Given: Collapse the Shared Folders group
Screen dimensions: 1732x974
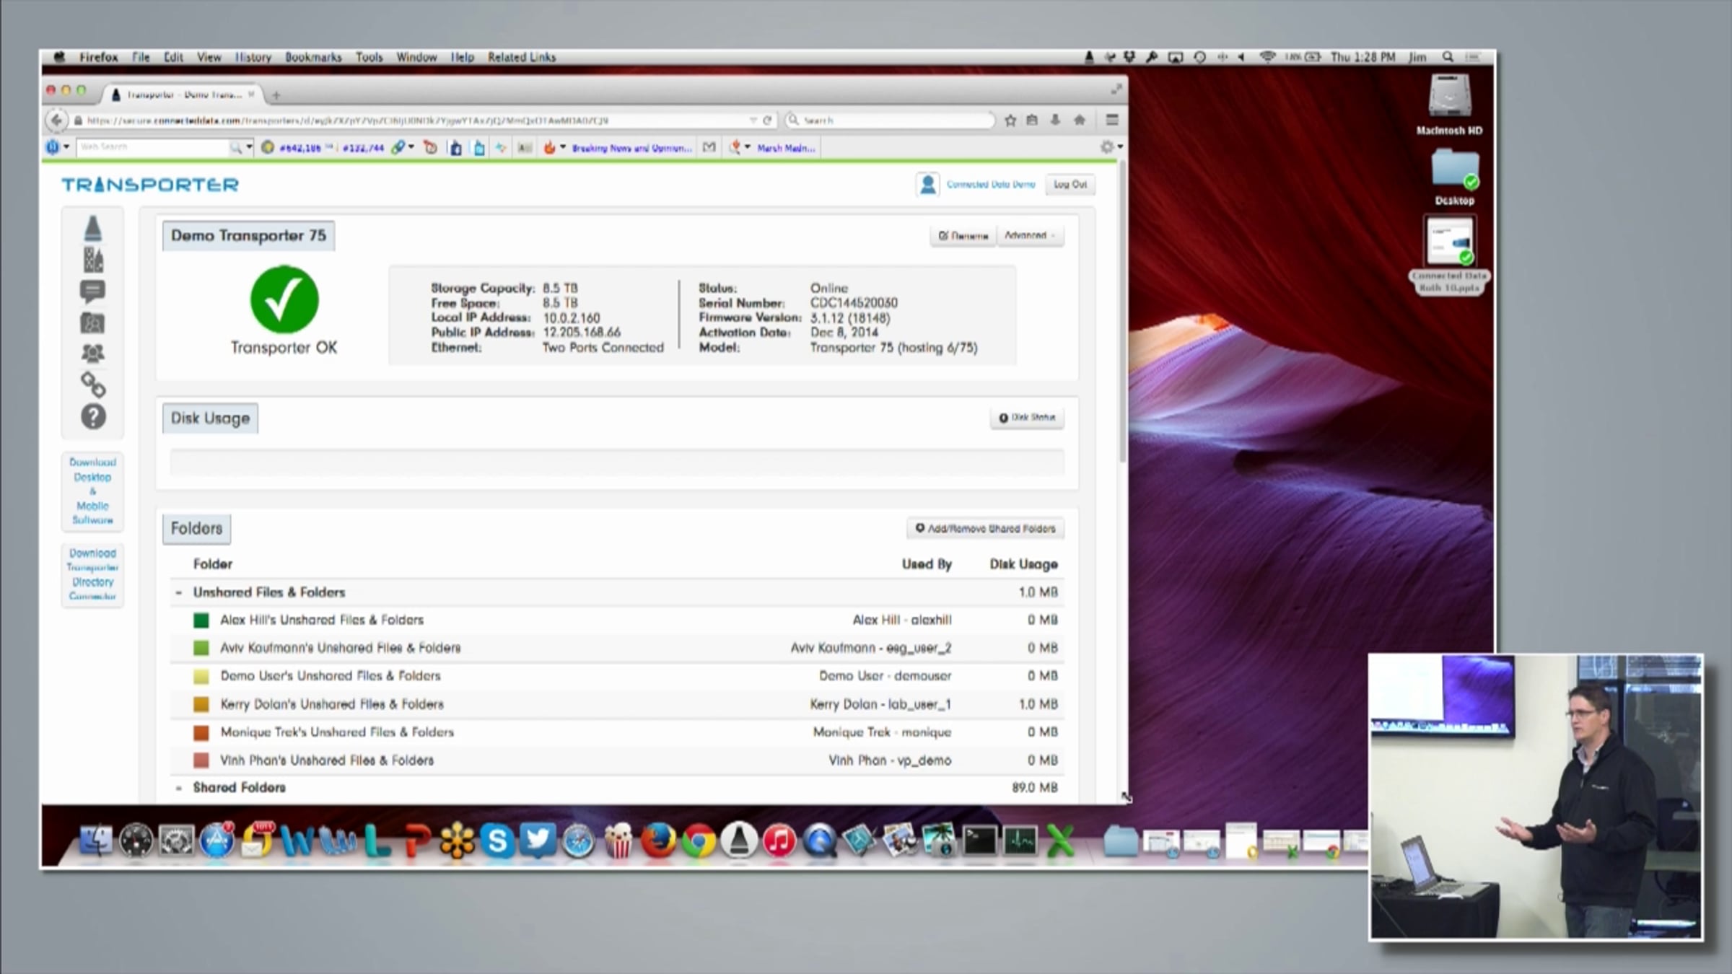Looking at the screenshot, I should [x=179, y=788].
